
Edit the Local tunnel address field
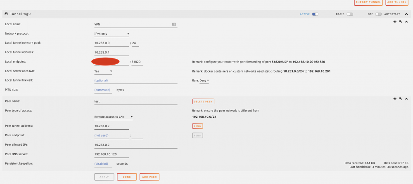point(112,52)
